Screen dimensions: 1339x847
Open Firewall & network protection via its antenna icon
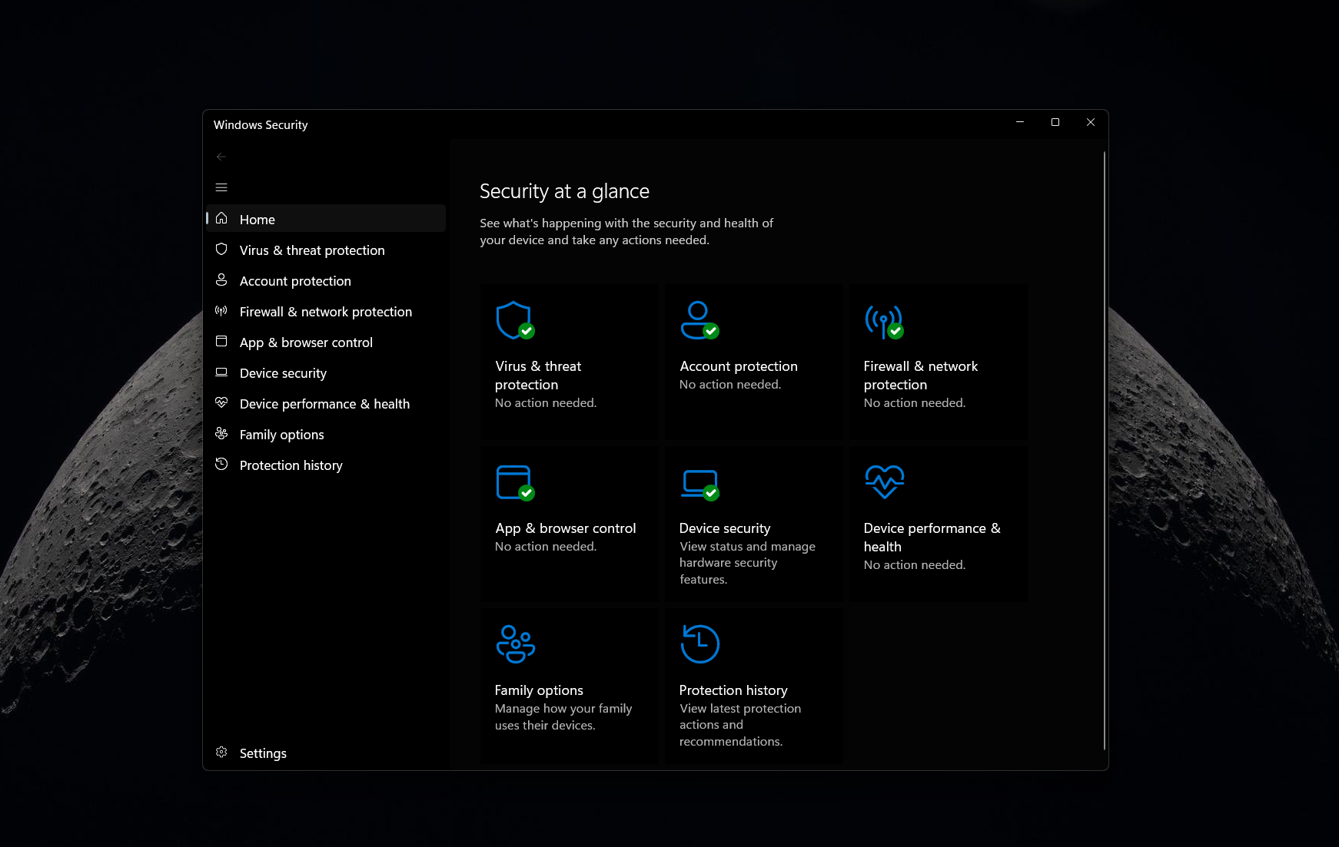tap(883, 320)
